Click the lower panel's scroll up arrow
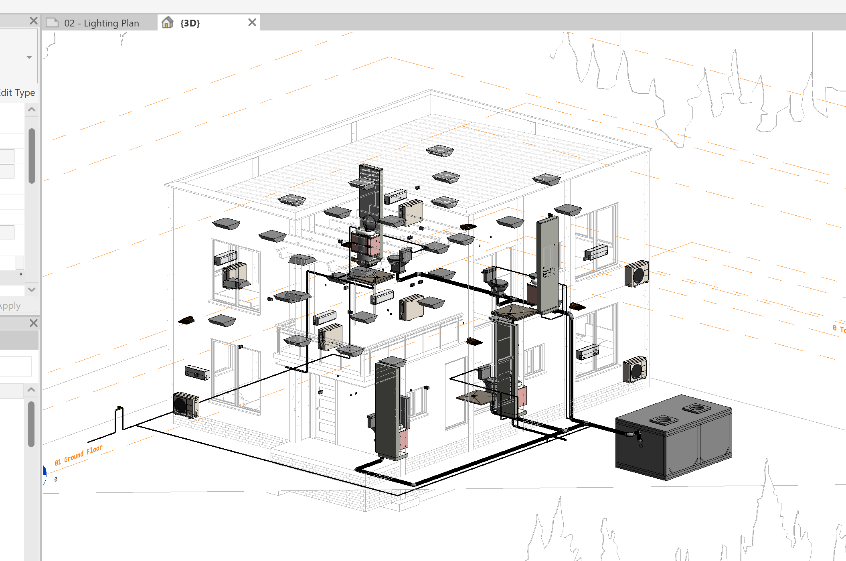This screenshot has width=846, height=561. [x=31, y=389]
